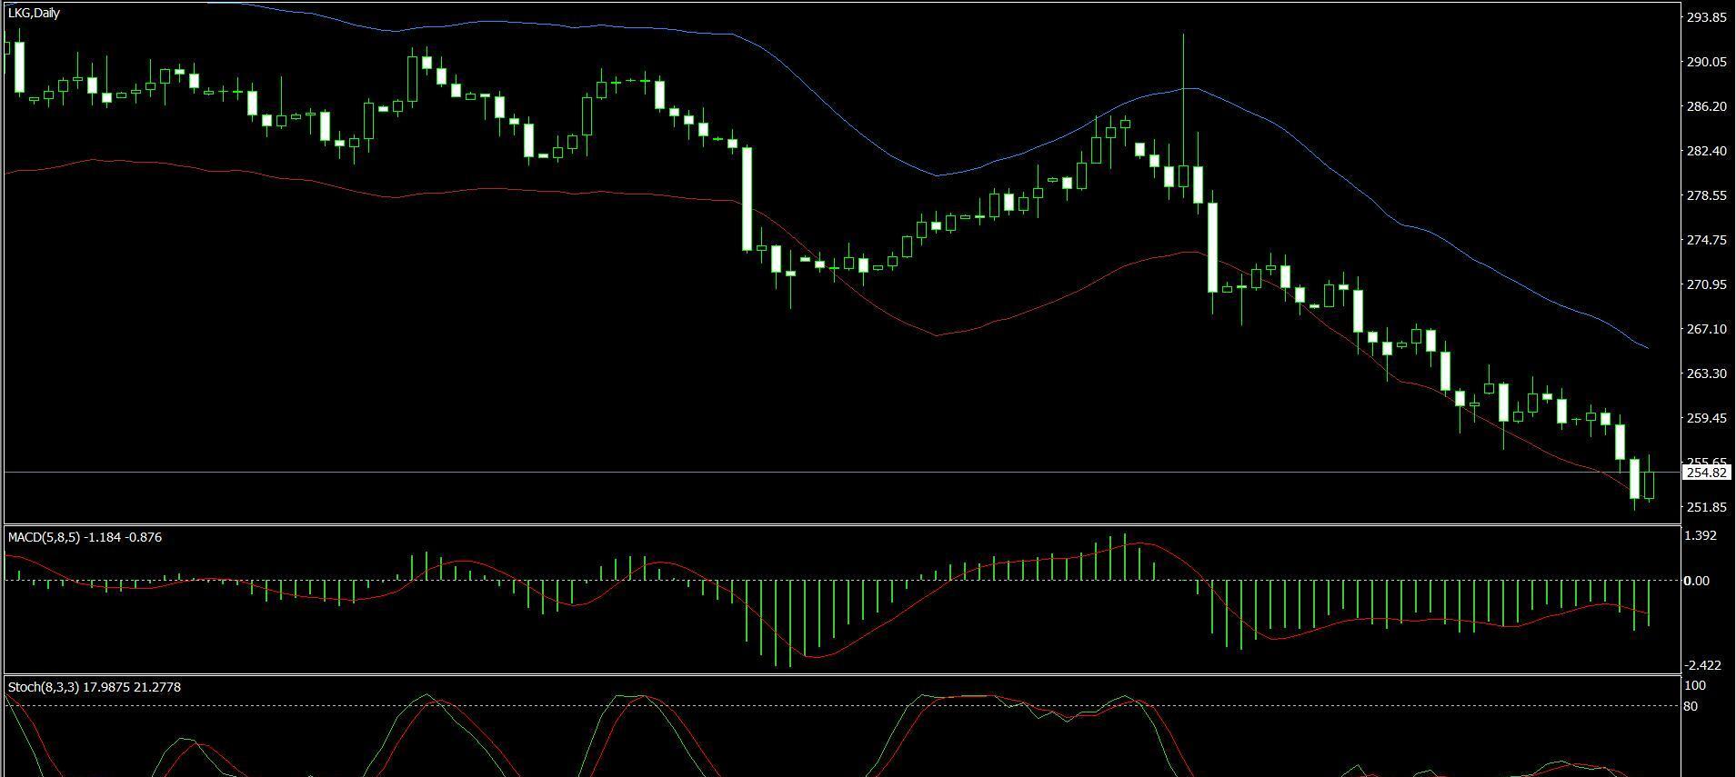Click the 1.392 MACD scale value
This screenshot has width=1736, height=777.
(1701, 535)
